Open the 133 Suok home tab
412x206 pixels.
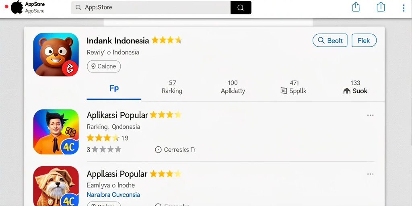tap(355, 87)
